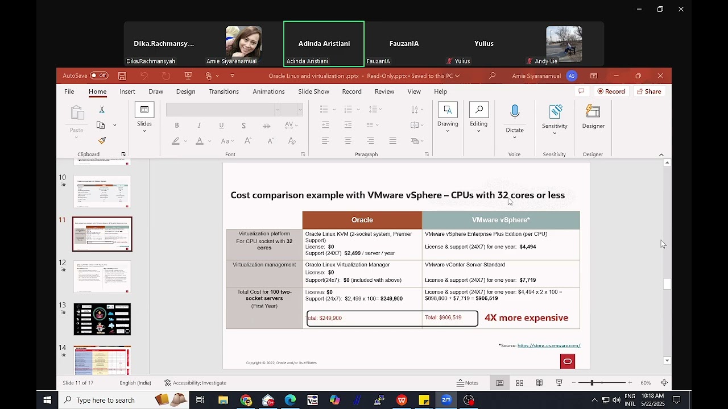Apply Italic formatting button
The image size is (728, 409).
click(x=199, y=125)
